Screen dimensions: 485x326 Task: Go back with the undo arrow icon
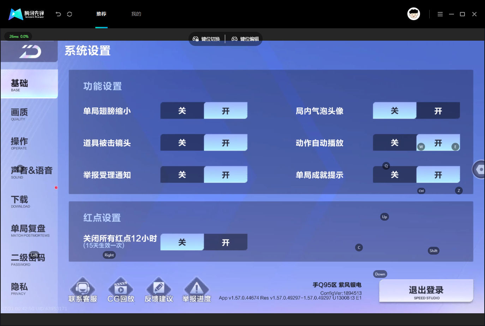coord(58,14)
